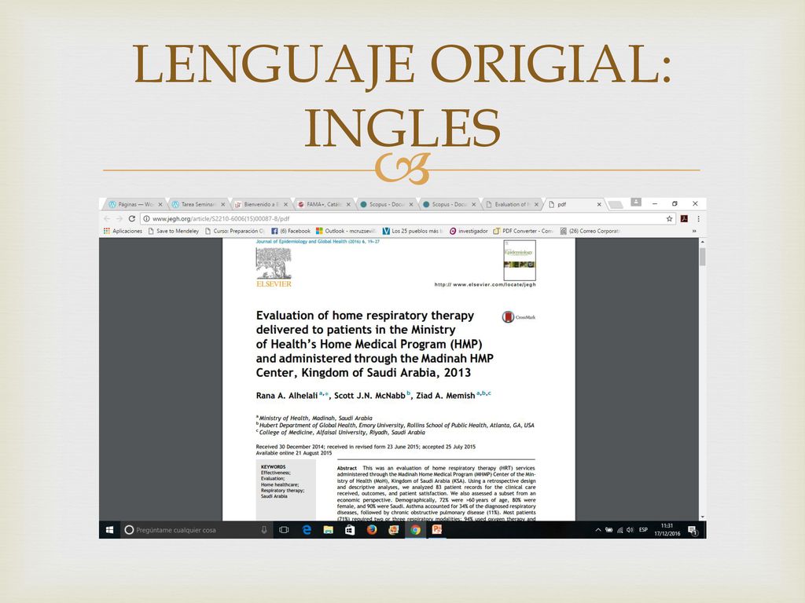Click the Cortana search box

coord(196,530)
